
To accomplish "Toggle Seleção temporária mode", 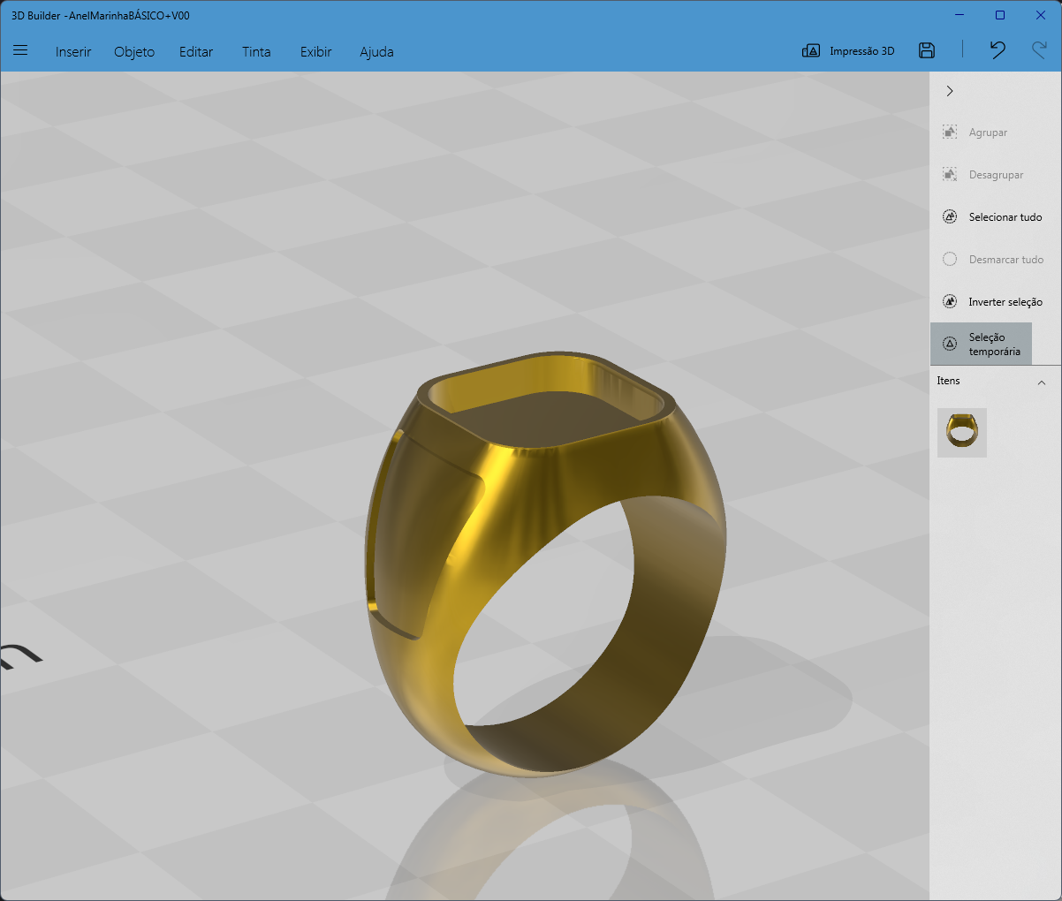I will [981, 344].
